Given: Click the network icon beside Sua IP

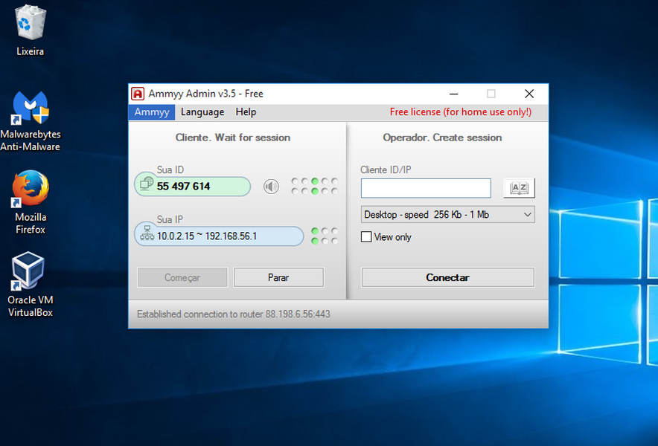Looking at the screenshot, I should point(147,233).
